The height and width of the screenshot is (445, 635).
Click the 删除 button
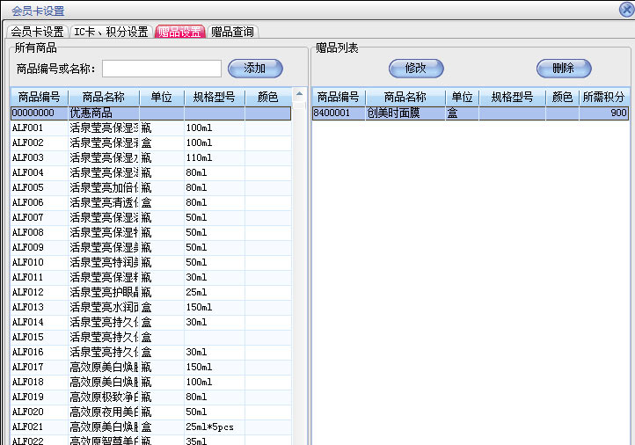point(563,69)
